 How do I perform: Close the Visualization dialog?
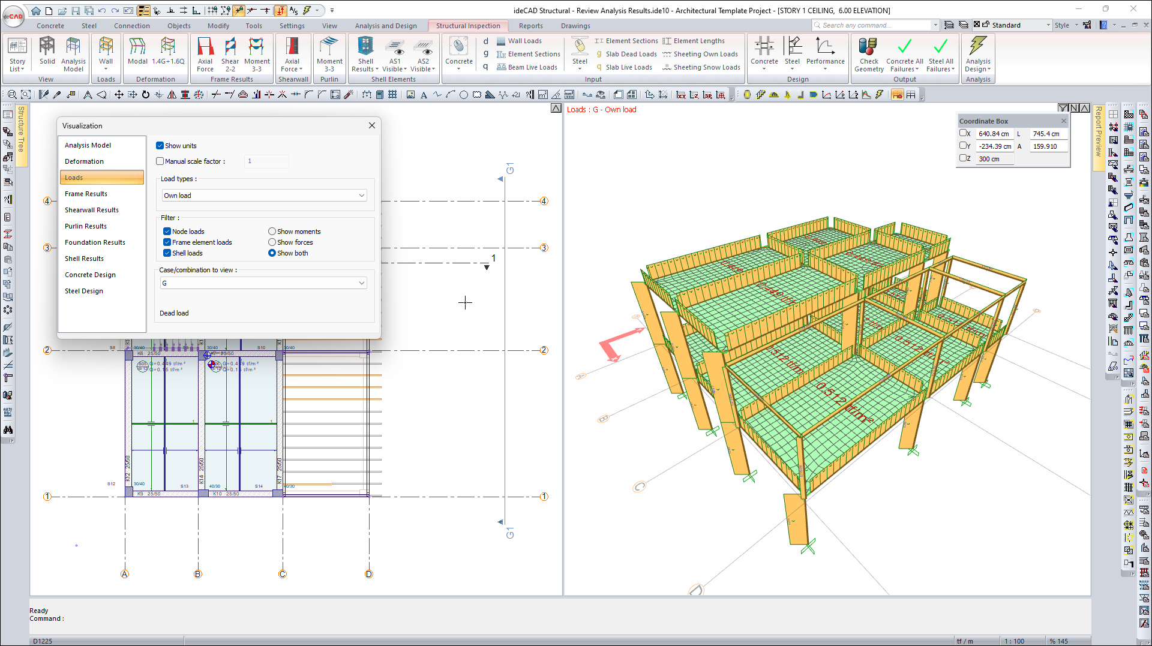[372, 125]
